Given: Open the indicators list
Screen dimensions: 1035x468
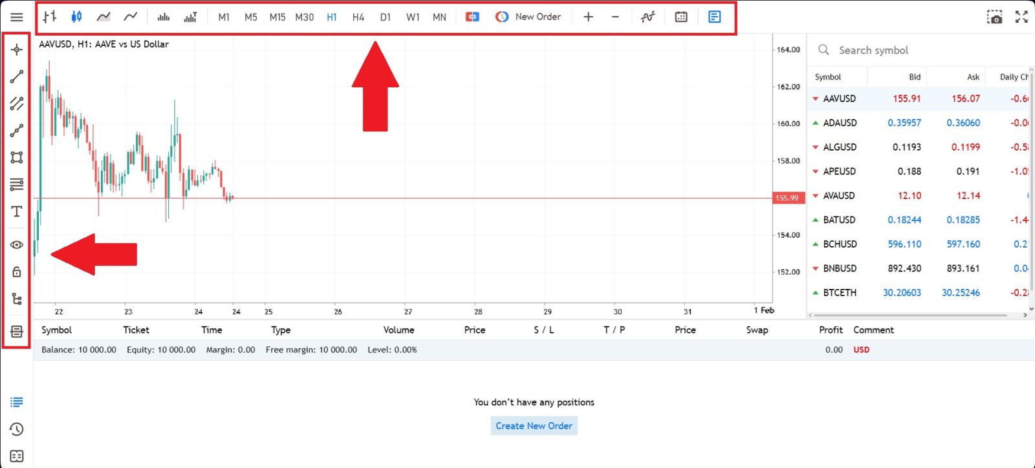Looking at the screenshot, I should click(648, 17).
